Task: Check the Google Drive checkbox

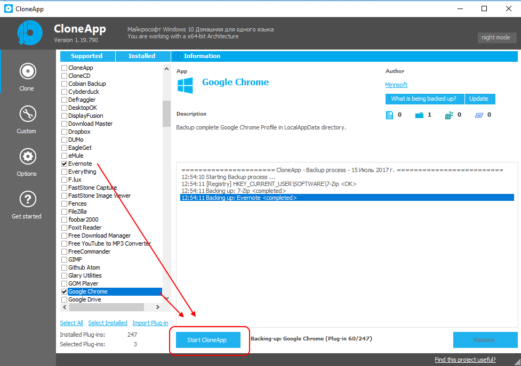Action: point(65,299)
